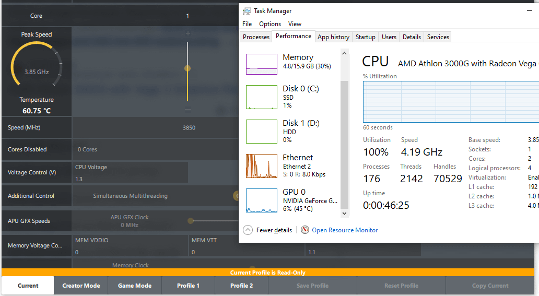Open Resource Monitor link

(x=344, y=230)
